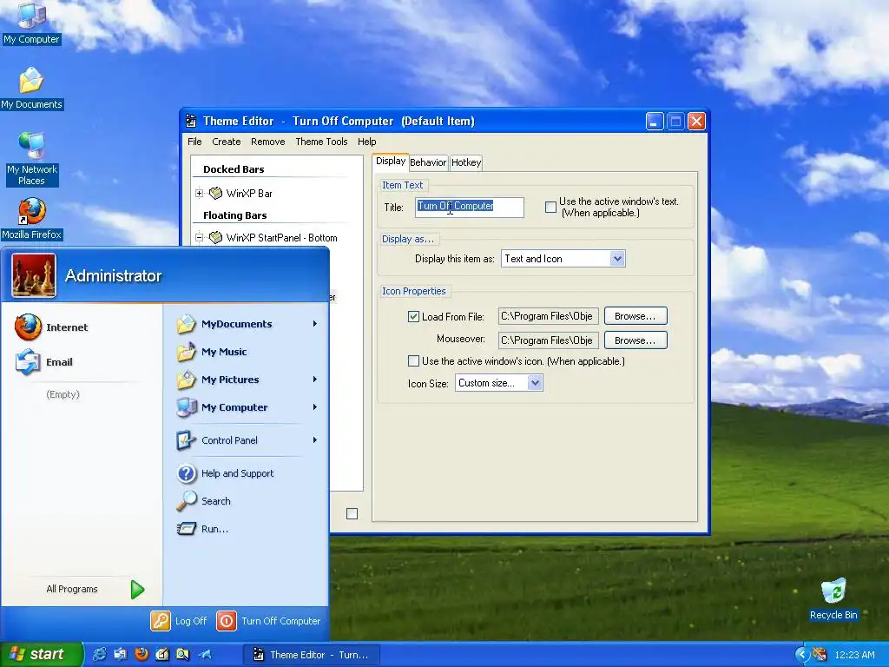Browse for the Mouseover icon file
Screen dimensions: 889x667
635,340
